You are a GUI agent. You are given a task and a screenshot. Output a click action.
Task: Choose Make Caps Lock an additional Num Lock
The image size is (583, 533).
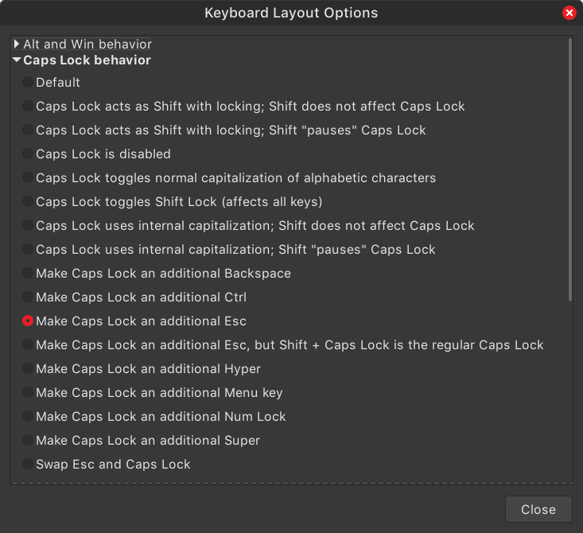pos(28,416)
